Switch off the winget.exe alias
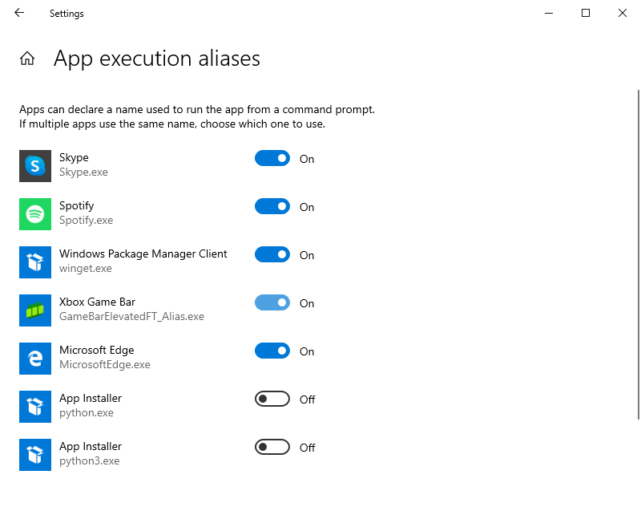The image size is (641, 507). [272, 255]
